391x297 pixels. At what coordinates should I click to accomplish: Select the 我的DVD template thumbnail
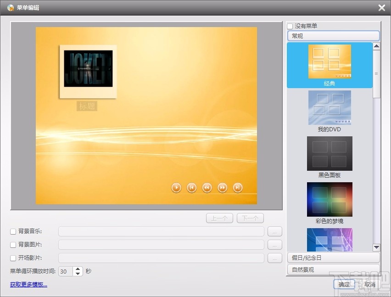[330, 108]
